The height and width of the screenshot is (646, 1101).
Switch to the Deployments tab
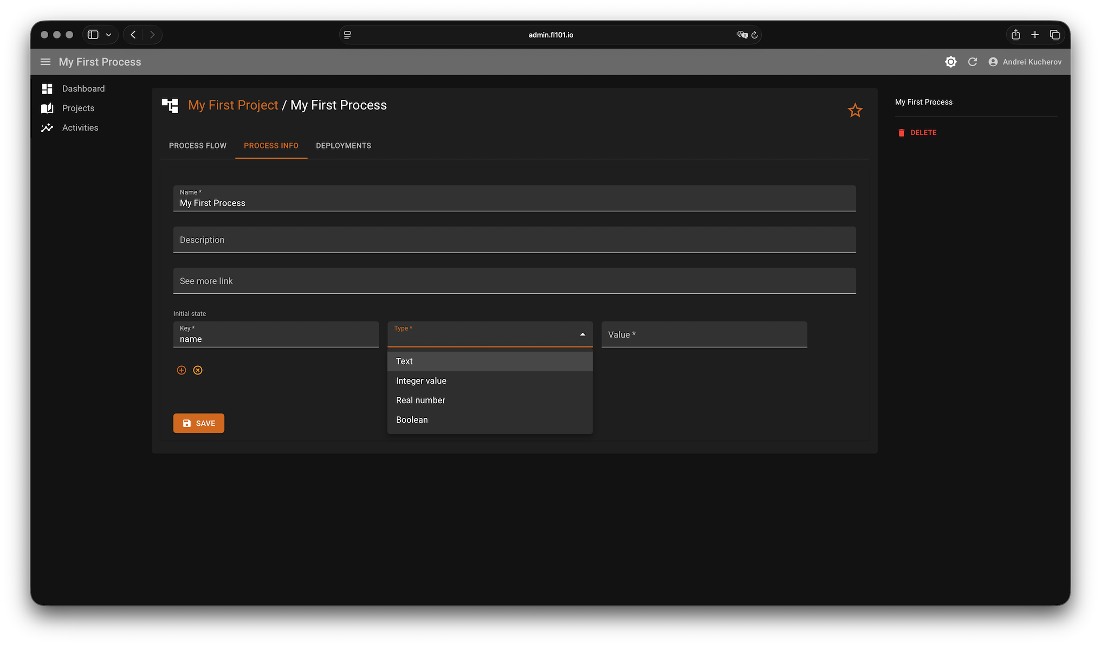(344, 145)
